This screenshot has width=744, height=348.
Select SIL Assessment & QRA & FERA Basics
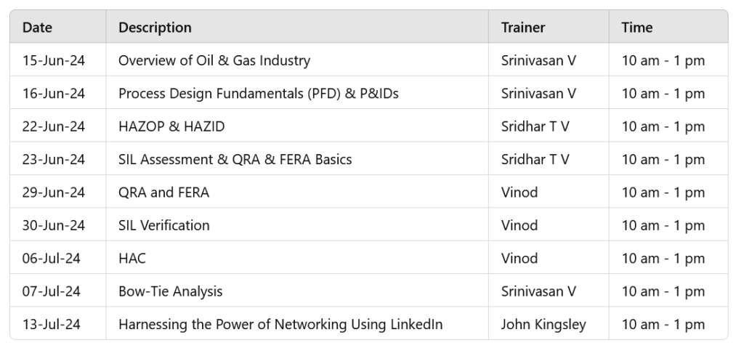[235, 159]
